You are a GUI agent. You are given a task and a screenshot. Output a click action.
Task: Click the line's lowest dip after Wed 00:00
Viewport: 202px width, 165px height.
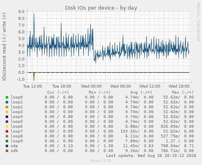pyautogui.click(x=96, y=62)
